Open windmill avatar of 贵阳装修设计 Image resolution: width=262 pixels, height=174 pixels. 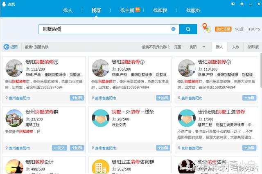click(x=14, y=167)
